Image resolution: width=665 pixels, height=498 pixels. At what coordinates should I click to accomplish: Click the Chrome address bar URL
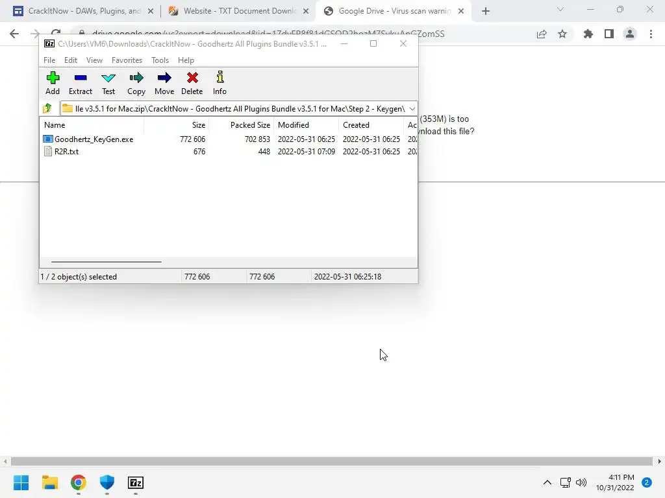[268, 34]
